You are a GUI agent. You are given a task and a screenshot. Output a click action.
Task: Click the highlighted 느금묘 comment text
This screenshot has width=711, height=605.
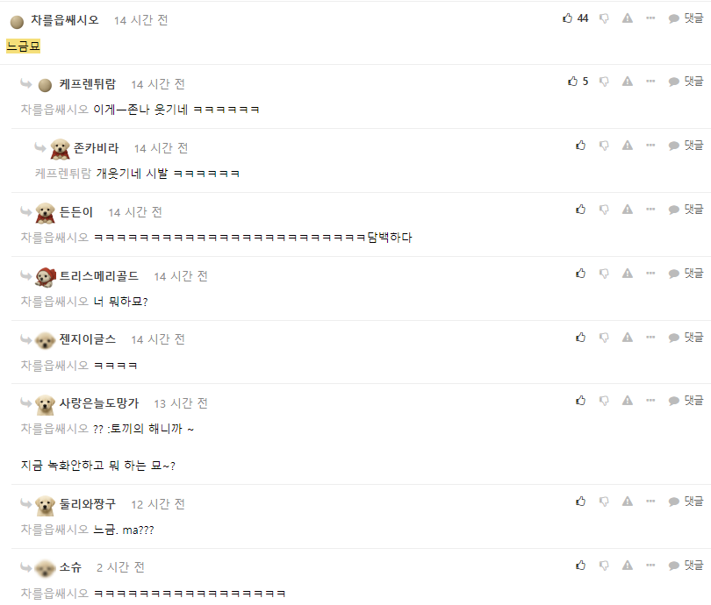(23, 46)
